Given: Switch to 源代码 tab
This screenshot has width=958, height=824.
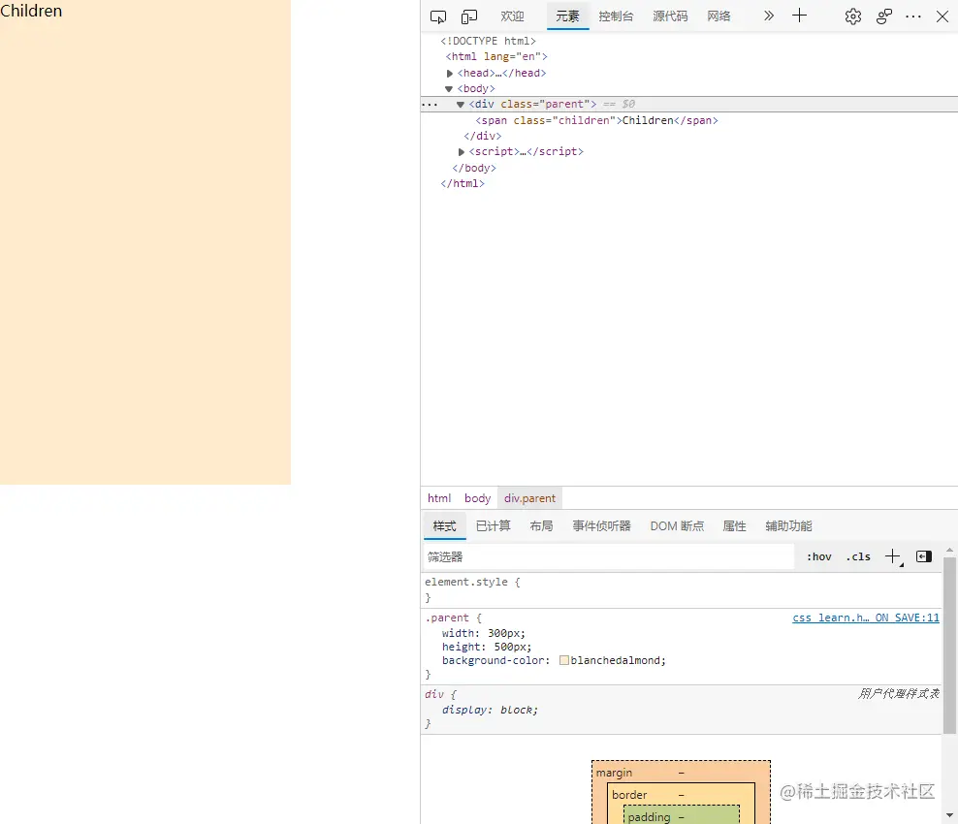Looking at the screenshot, I should click(x=670, y=16).
